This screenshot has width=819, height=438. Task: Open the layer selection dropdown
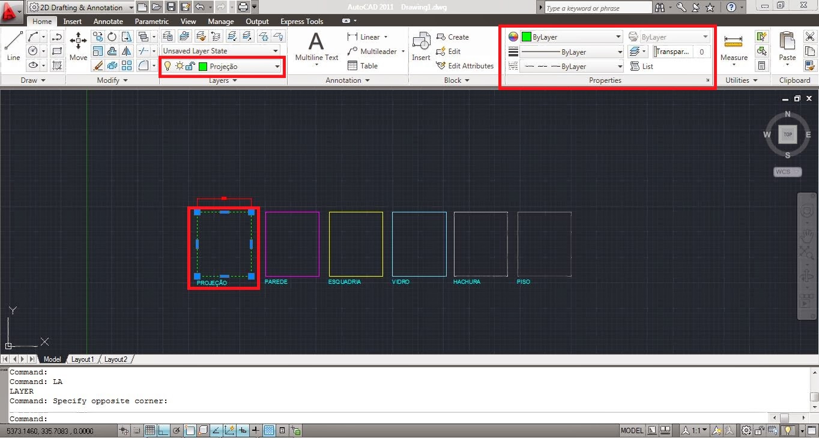point(277,66)
